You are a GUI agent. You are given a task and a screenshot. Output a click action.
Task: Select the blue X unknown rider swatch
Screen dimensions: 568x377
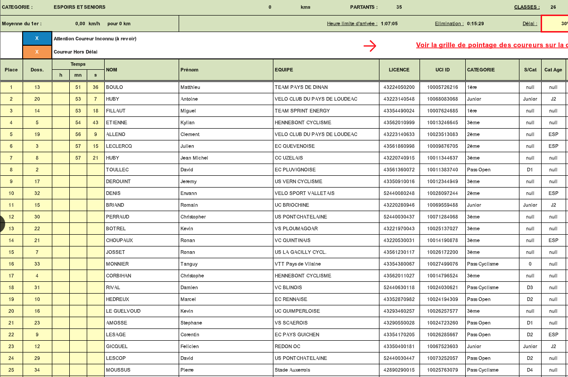point(37,39)
